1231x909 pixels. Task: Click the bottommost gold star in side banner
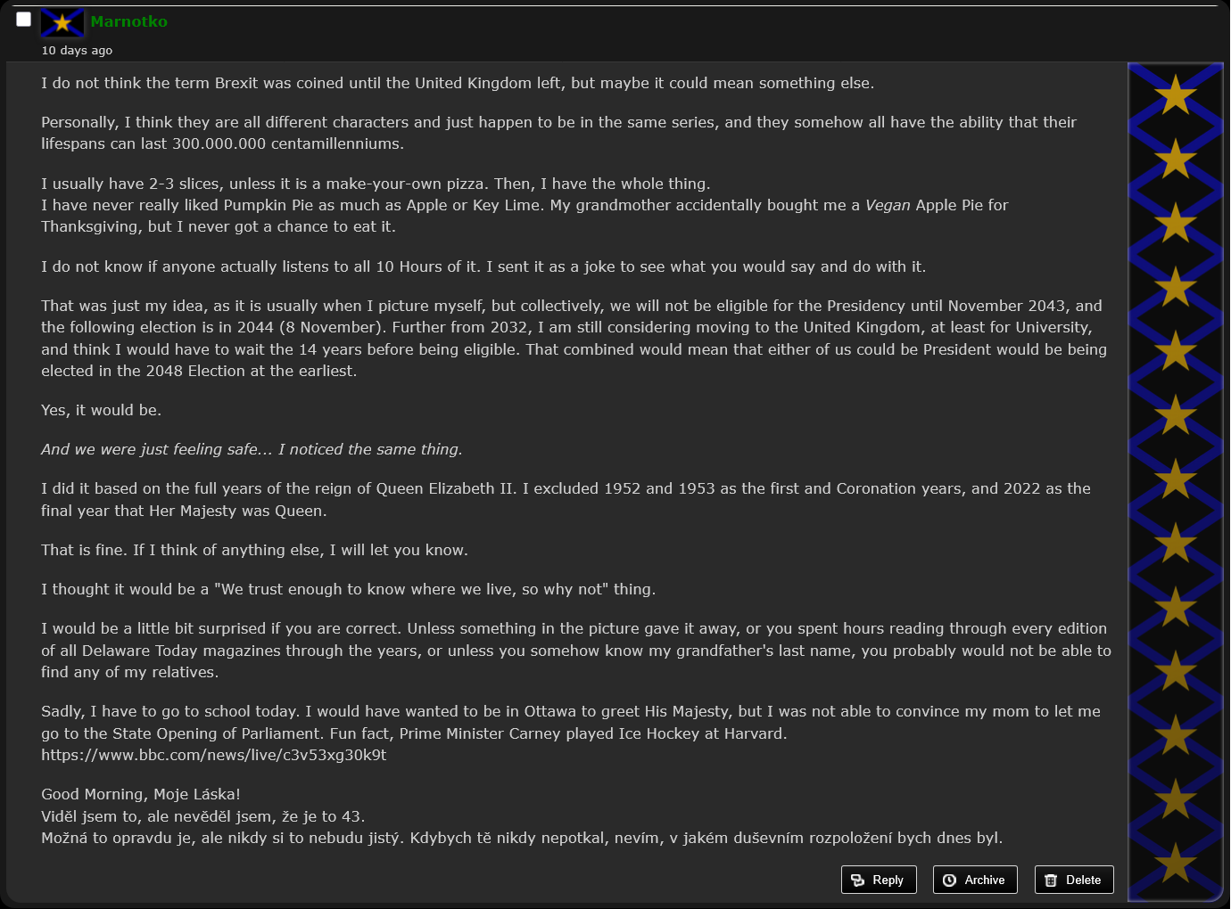click(1176, 863)
